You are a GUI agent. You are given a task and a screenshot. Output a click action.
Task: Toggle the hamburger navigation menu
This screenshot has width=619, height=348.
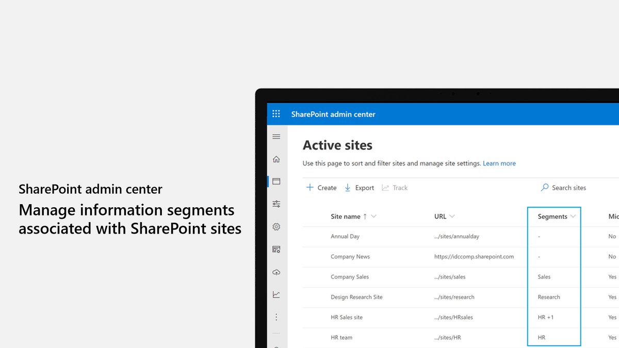point(276,137)
